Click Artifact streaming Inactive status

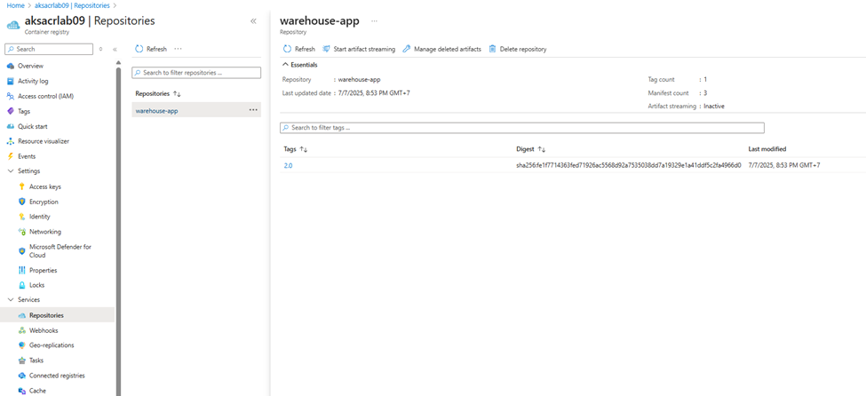pos(713,106)
